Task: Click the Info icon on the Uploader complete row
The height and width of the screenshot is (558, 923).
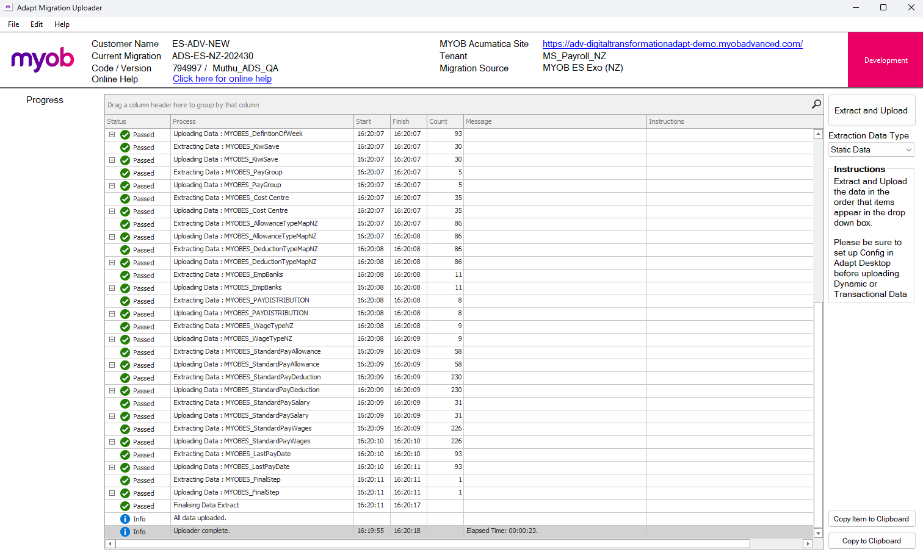Action: [x=126, y=531]
